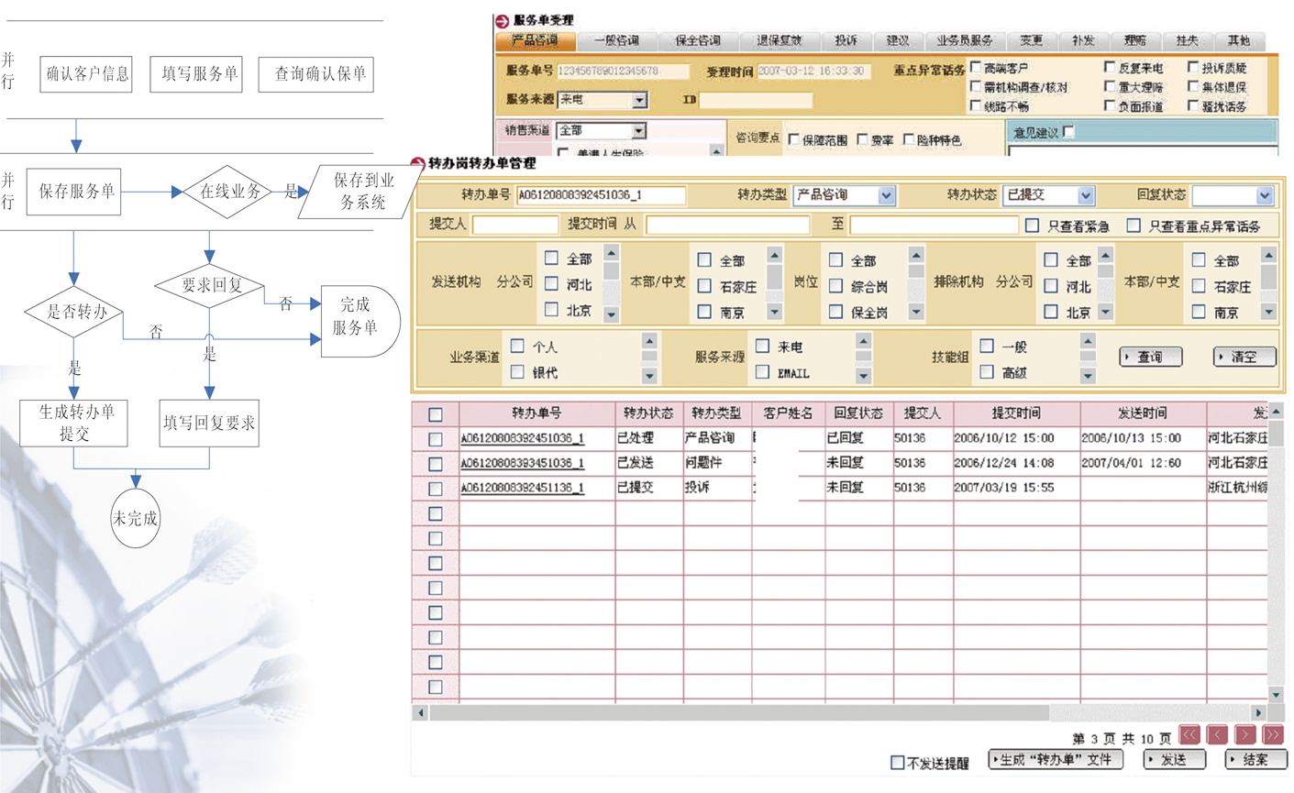Open the 转办类型 dropdown
This screenshot has height=793, width=1294.
(x=886, y=195)
